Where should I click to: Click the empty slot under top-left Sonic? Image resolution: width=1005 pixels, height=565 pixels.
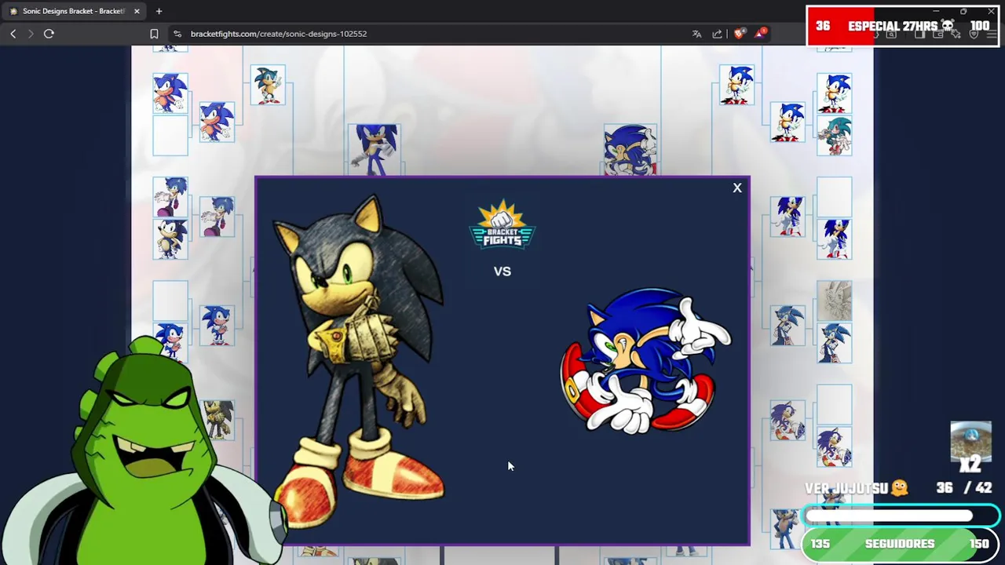(x=170, y=136)
